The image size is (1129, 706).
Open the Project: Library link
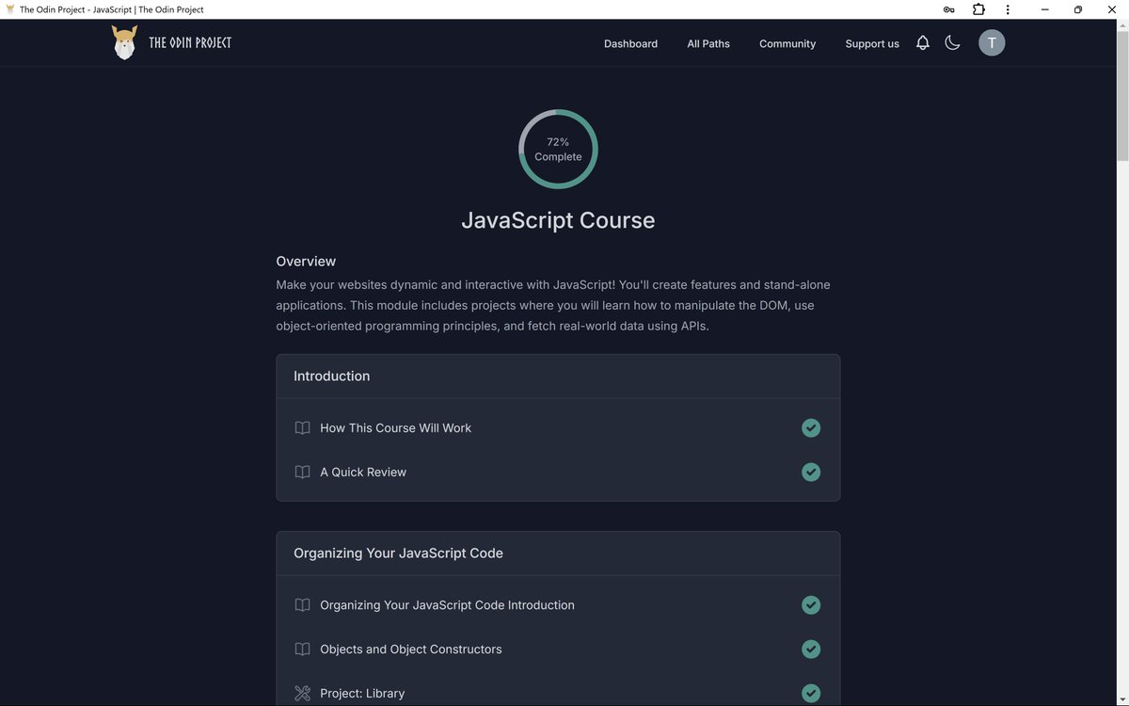(x=362, y=693)
